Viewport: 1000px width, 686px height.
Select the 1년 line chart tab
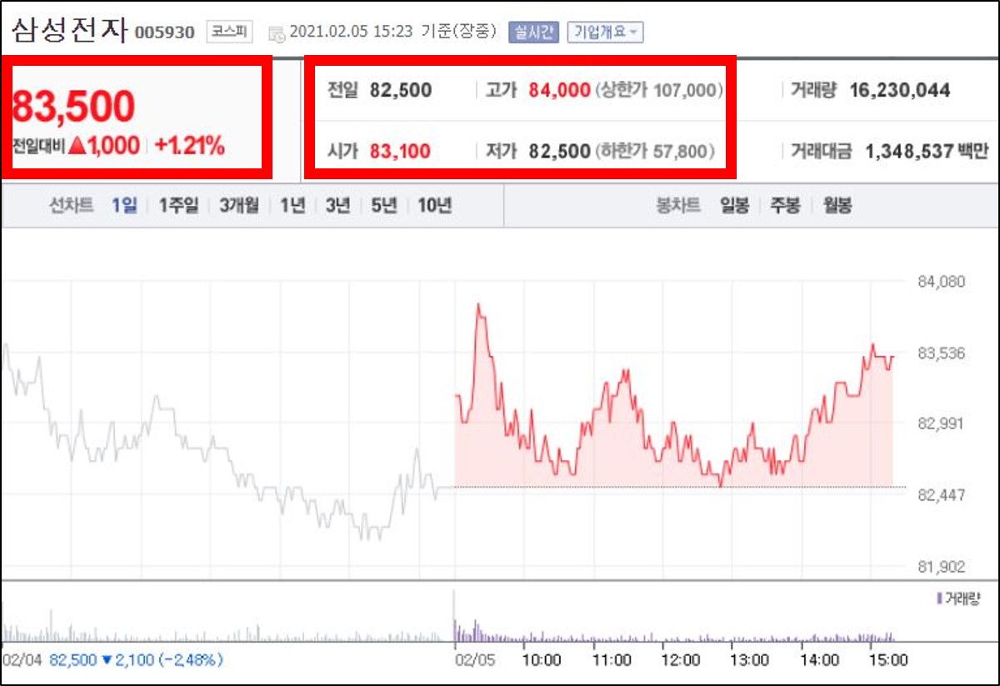[292, 206]
